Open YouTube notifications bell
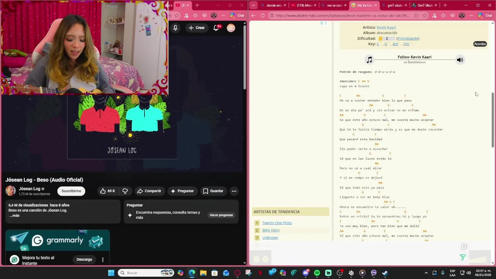 coord(217,28)
